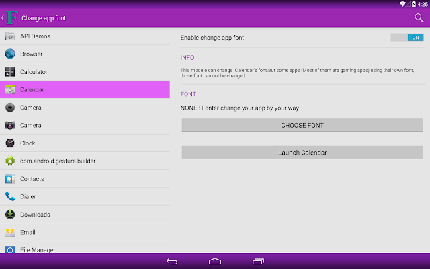Choose the Clock app icon
430x269 pixels.
(10, 143)
